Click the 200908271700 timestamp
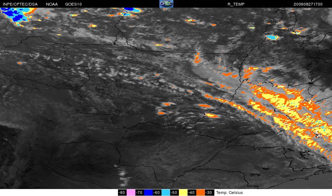332x196 pixels. [308, 4]
